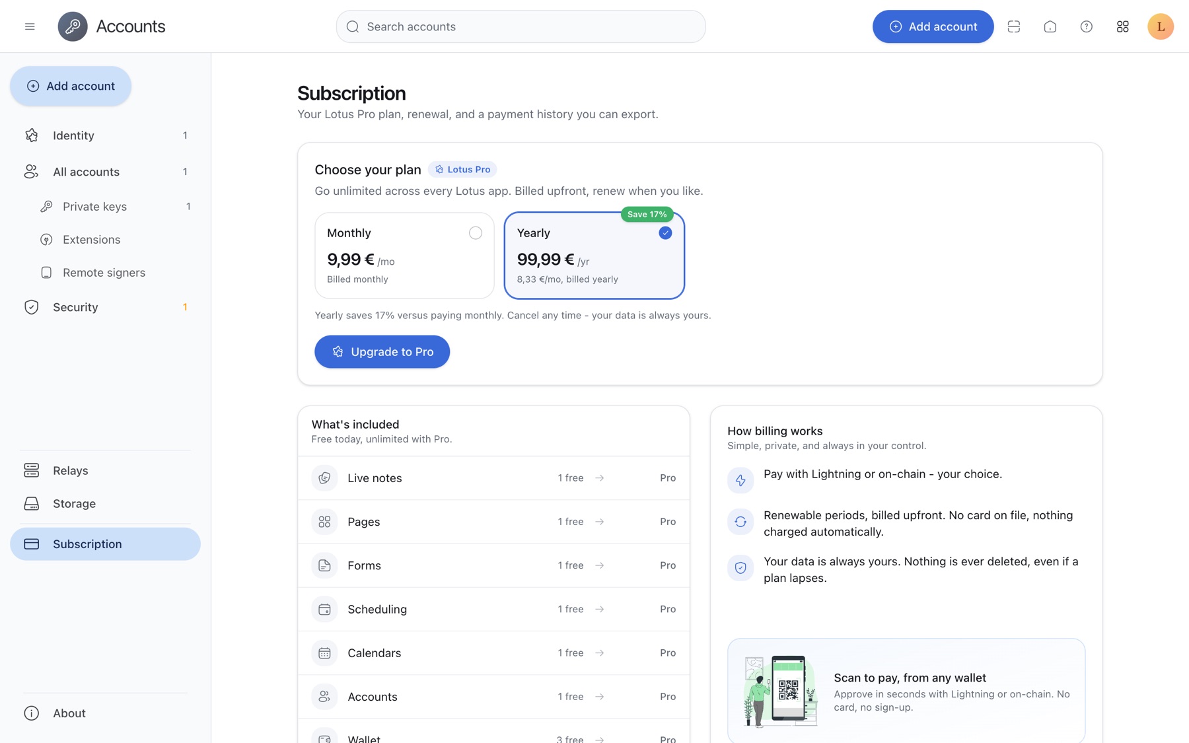
Task: Click the Scan to pay QR illustration
Action: coord(780,691)
